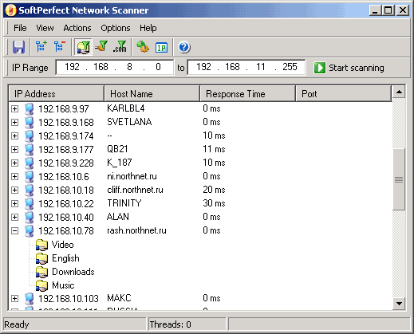Click the Ready status bar text

pyautogui.click(x=17, y=324)
